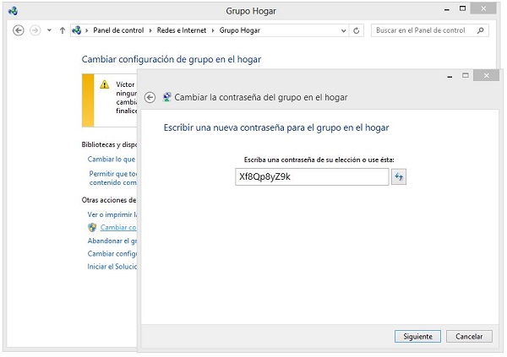
Task: Click the shield icon beside Cambiar link
Action: click(92, 227)
